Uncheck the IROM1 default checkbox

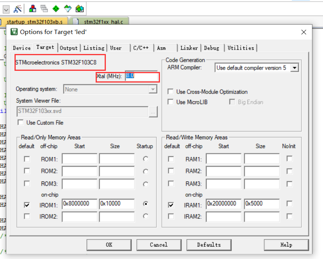(x=27, y=205)
